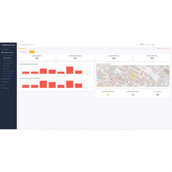Open Vehículos de interés in the sidebar
Screen dimensions: 172x172
tap(10, 71)
